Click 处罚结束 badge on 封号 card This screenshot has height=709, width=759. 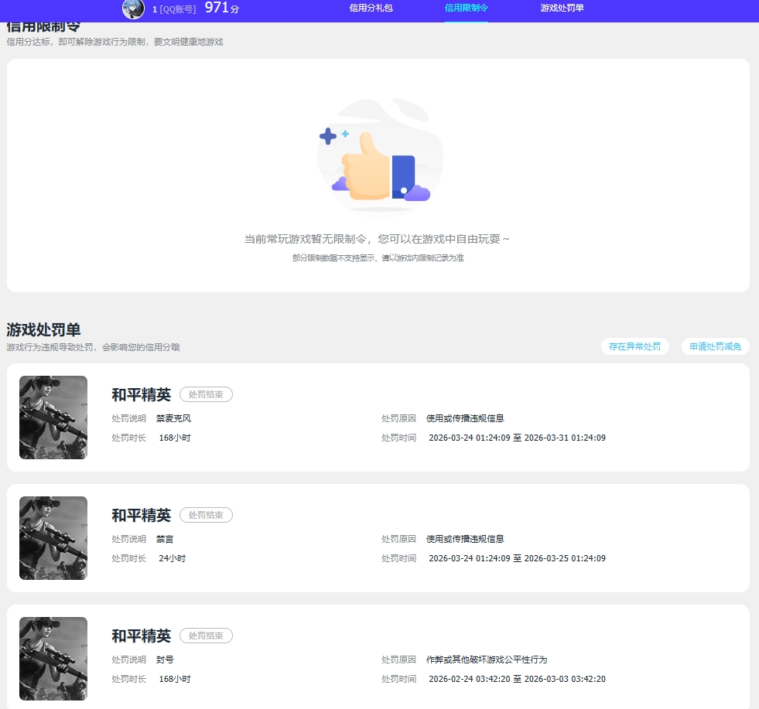pyautogui.click(x=207, y=636)
